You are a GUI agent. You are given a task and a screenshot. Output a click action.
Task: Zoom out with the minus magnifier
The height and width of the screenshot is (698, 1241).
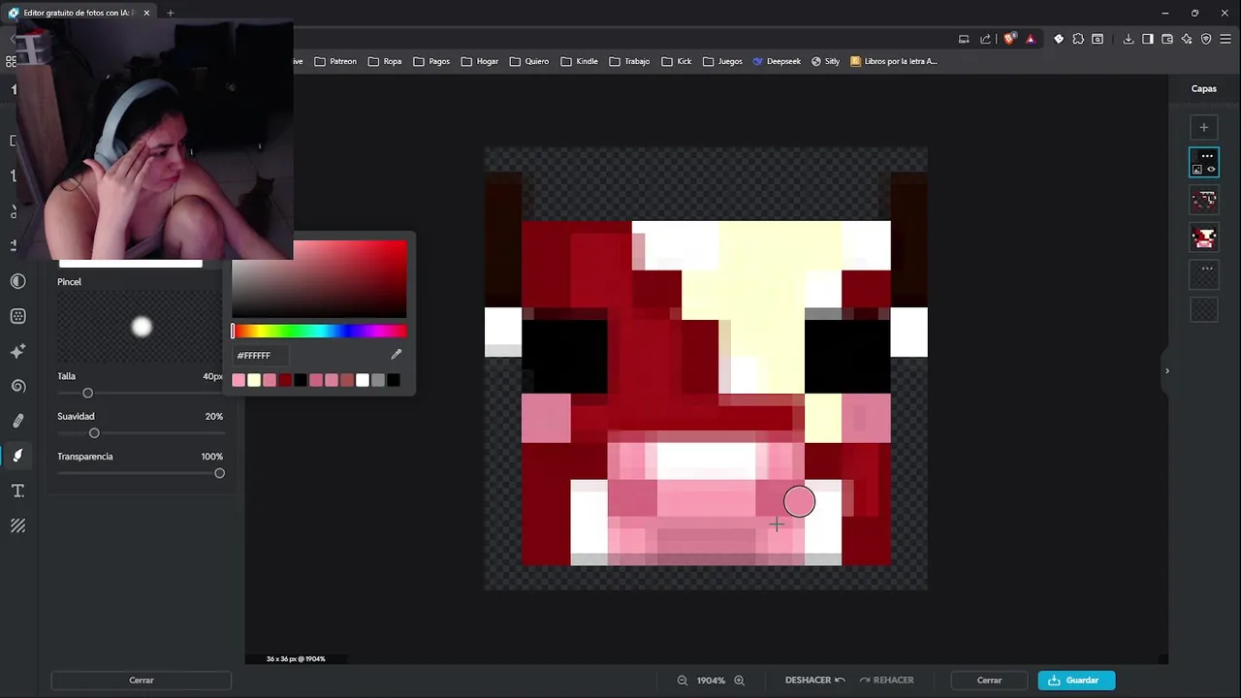[x=683, y=681]
